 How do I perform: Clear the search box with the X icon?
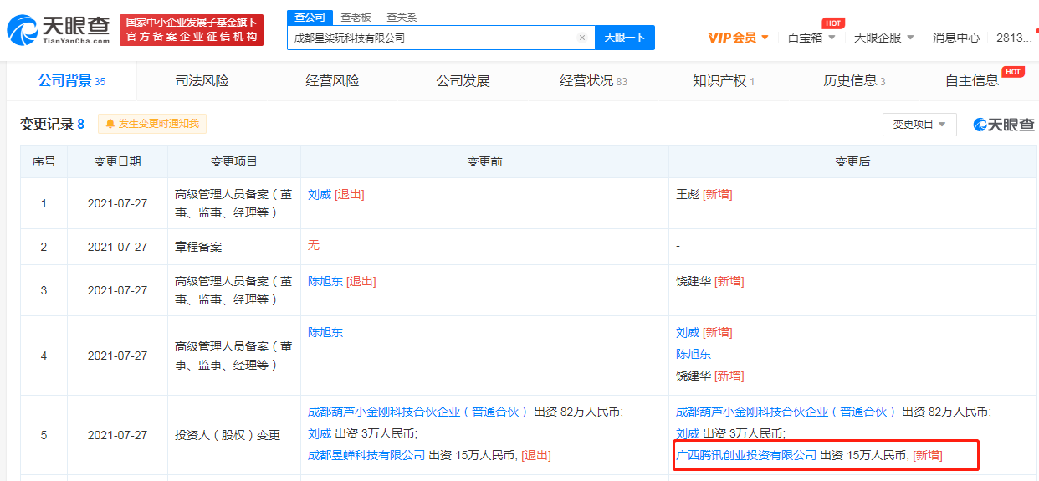pos(582,38)
